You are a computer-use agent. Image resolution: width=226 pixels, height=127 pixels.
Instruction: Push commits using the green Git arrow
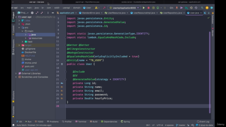click(x=186, y=8)
